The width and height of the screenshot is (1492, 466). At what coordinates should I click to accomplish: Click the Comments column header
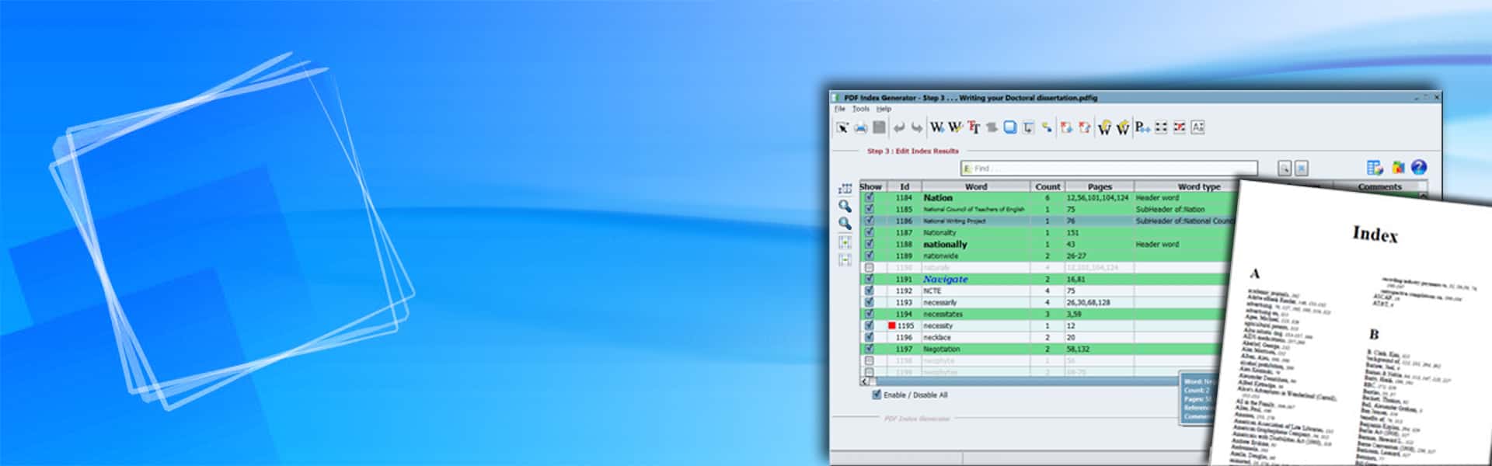[1379, 186]
